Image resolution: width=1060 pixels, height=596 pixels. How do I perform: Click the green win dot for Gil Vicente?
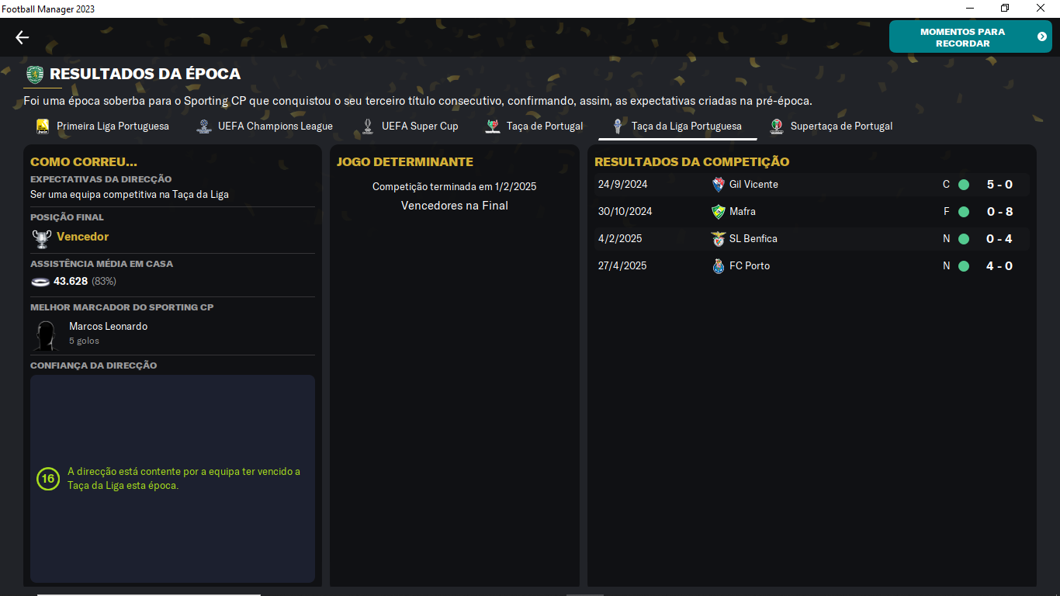tap(964, 185)
